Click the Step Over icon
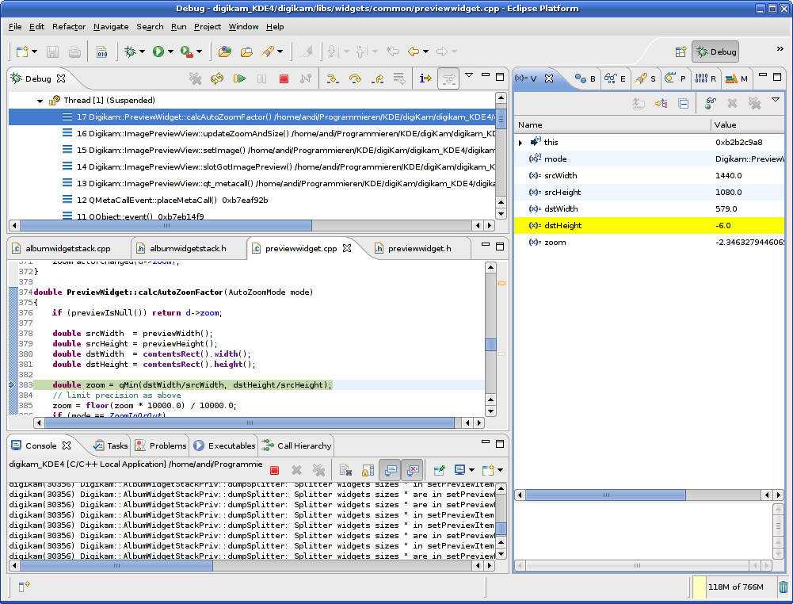This screenshot has height=604, width=793. tap(355, 78)
